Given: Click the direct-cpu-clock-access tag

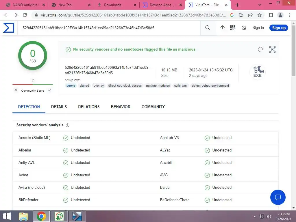Looking at the screenshot, I should pyautogui.click(x=125, y=86).
